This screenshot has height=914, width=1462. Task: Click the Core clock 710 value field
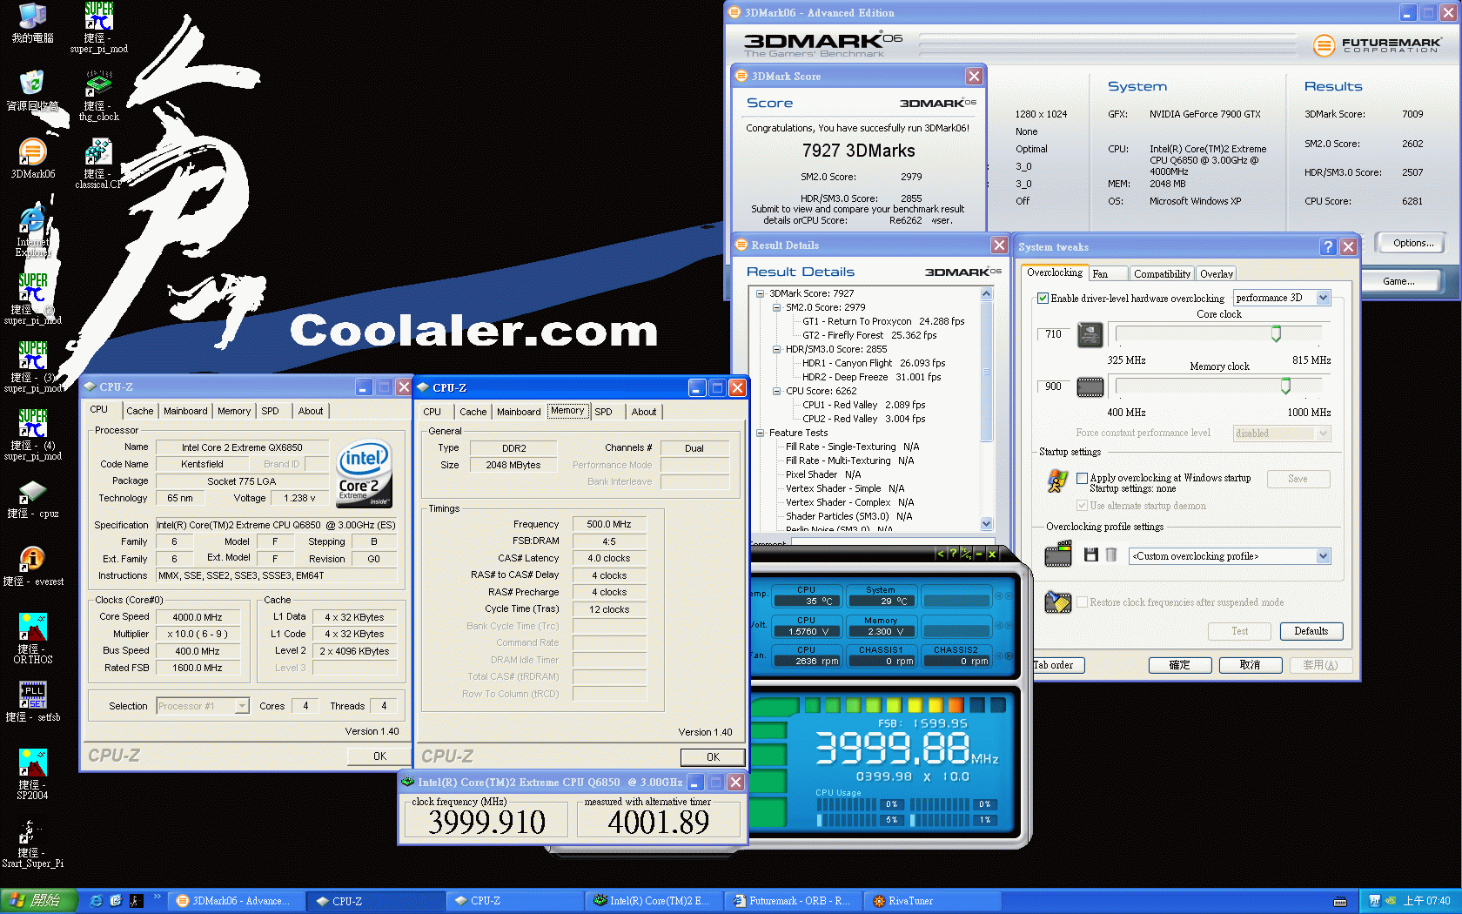click(x=1053, y=334)
